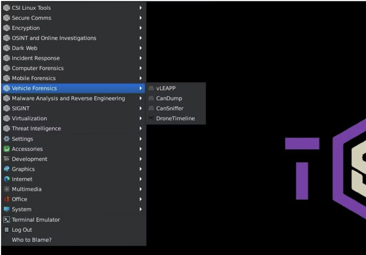Click the icon beside Encryption
This screenshot has height=255, width=366.
pyautogui.click(x=6, y=28)
